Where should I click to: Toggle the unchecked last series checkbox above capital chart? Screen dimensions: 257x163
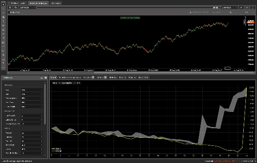(x=75, y=83)
